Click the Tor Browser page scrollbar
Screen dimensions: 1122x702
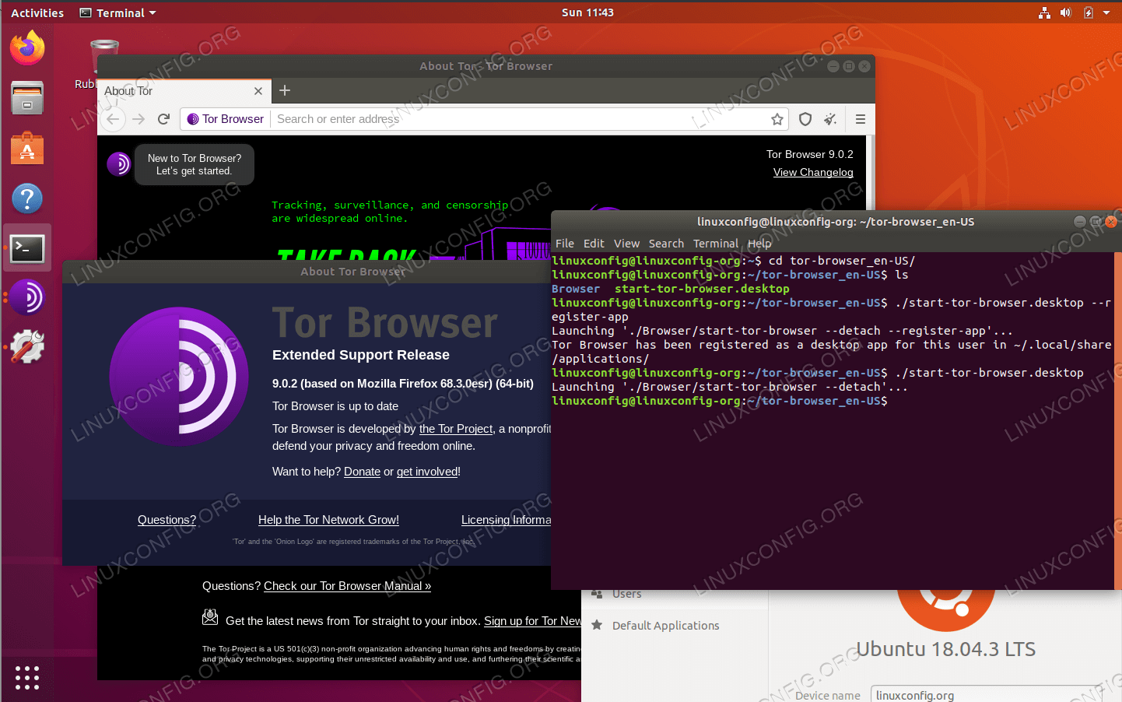(x=871, y=172)
